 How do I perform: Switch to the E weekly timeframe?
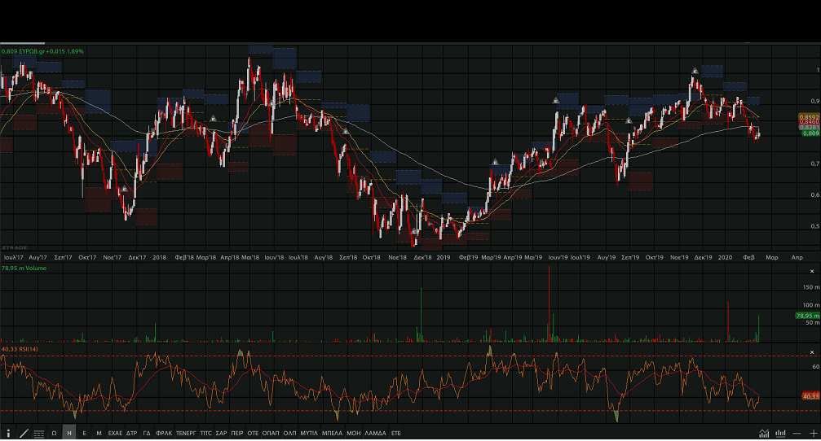[x=84, y=434]
